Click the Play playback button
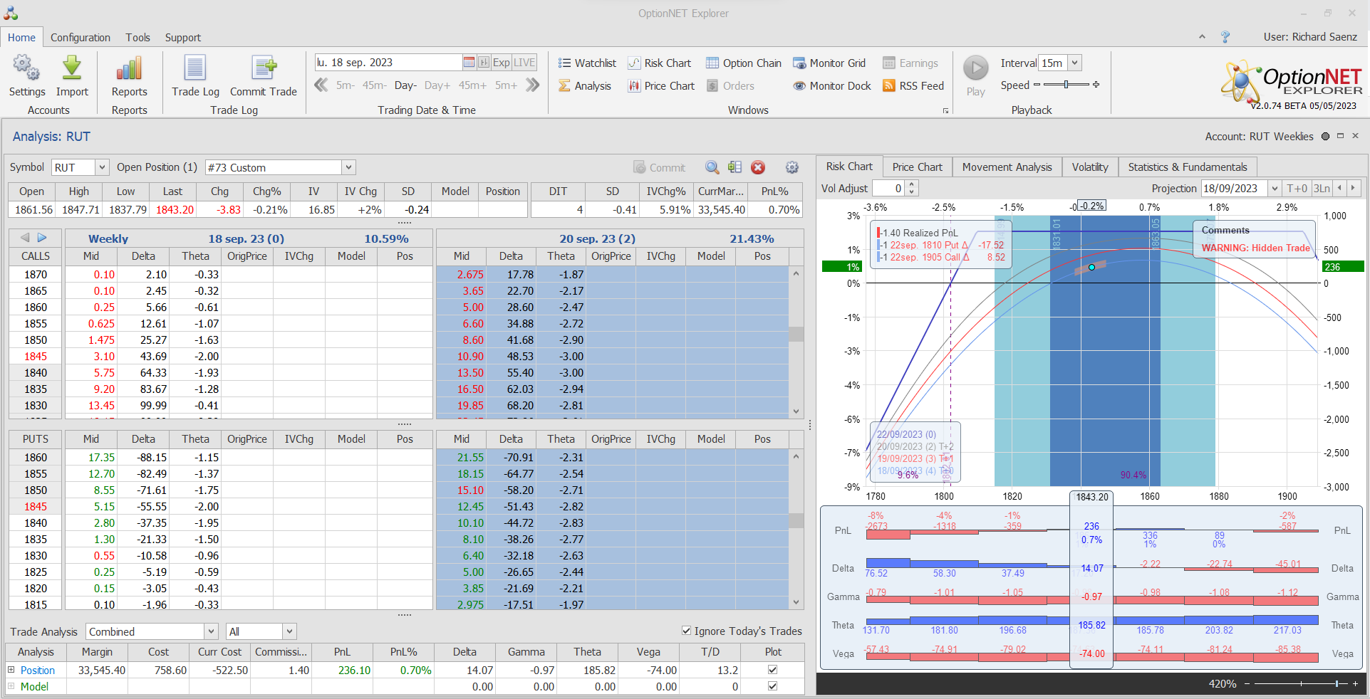1370x699 pixels. [976, 68]
